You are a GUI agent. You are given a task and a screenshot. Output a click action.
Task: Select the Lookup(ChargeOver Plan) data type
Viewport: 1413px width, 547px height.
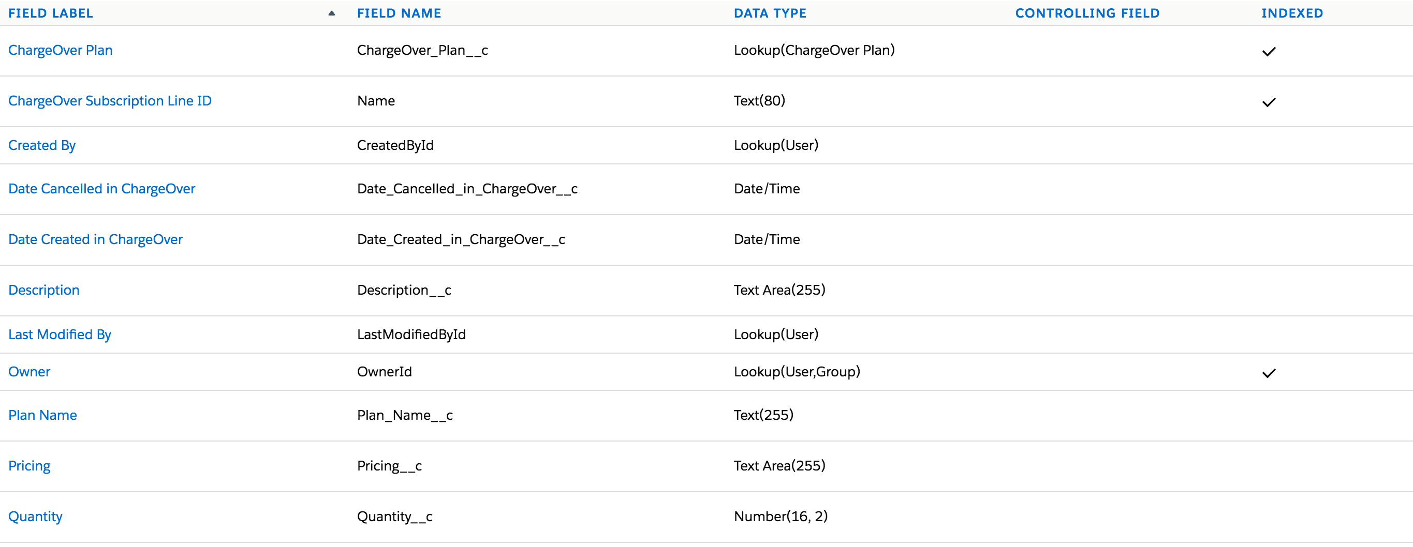814,51
